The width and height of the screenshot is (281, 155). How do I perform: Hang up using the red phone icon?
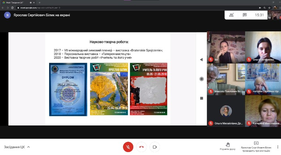141,147
